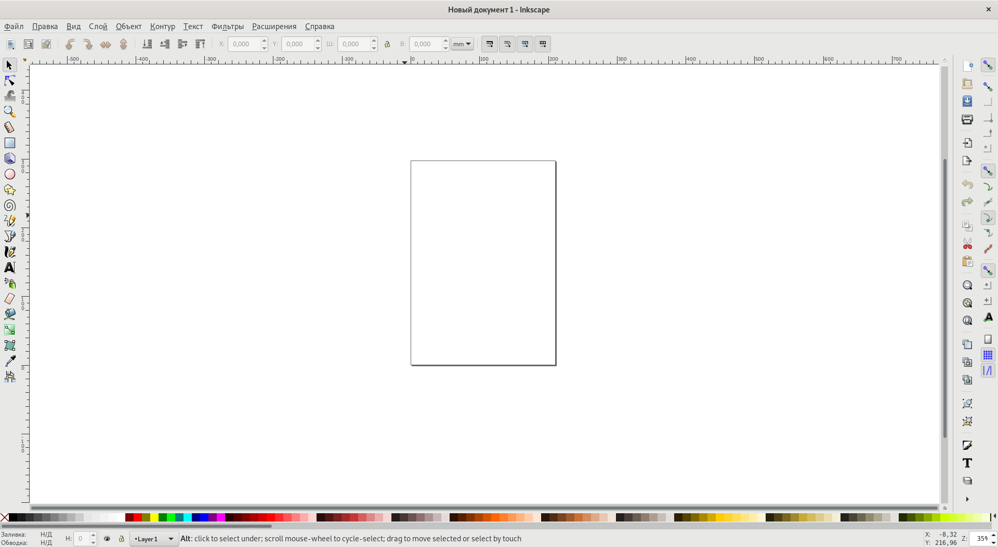Increase the zoom percentage spinner
This screenshot has width=998, height=547.
click(x=993, y=535)
